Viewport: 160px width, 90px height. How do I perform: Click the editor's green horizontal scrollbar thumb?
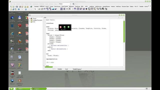coord(49,67)
